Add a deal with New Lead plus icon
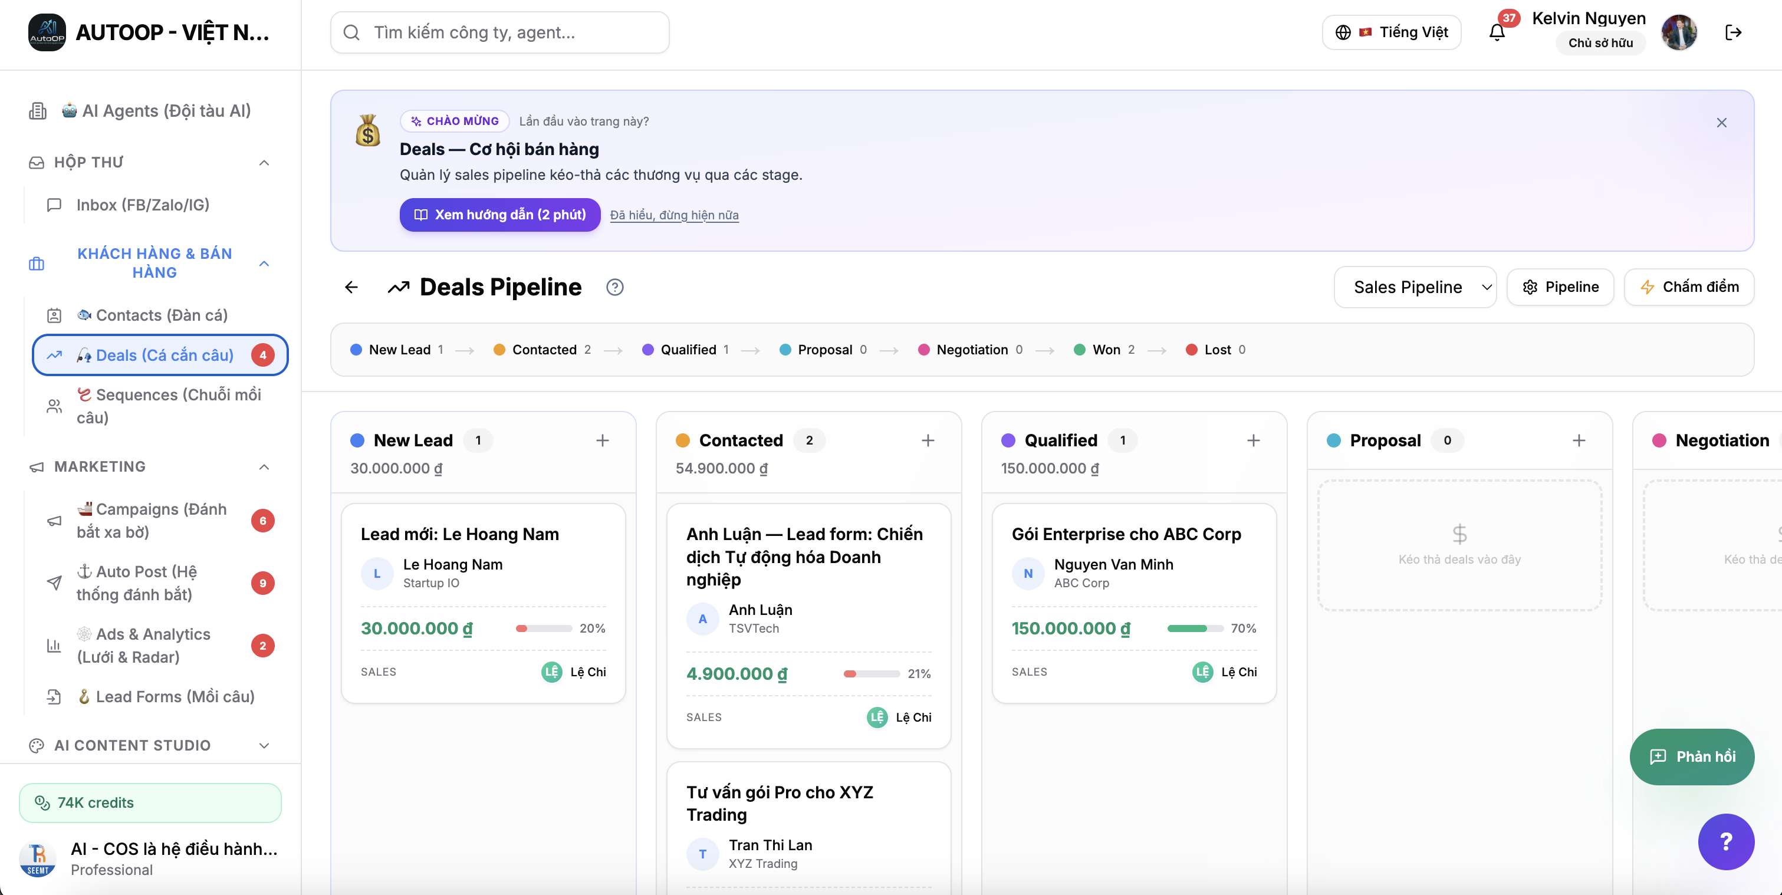Screen dimensions: 1782x895 [x=602, y=440]
